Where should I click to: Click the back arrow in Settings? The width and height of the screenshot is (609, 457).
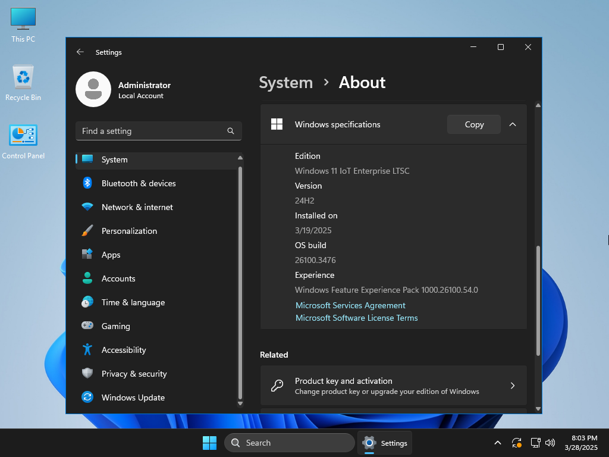pyautogui.click(x=80, y=52)
